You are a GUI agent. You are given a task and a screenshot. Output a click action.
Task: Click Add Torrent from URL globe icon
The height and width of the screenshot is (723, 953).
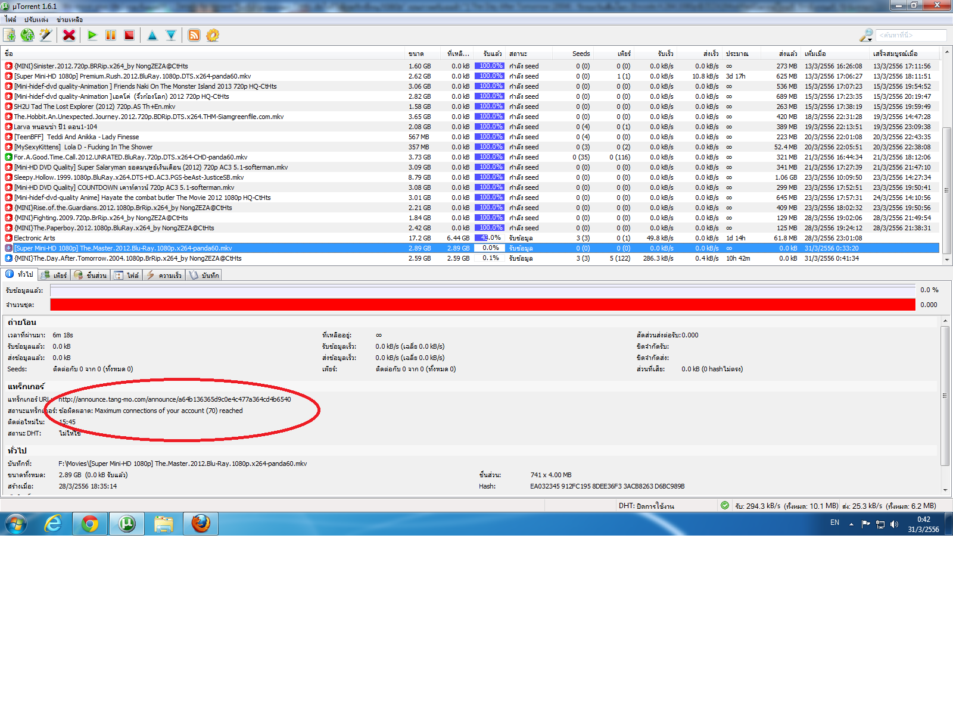27,35
